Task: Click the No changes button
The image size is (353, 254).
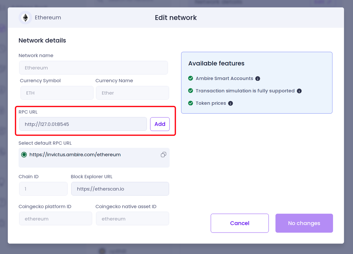Action: coord(304,223)
